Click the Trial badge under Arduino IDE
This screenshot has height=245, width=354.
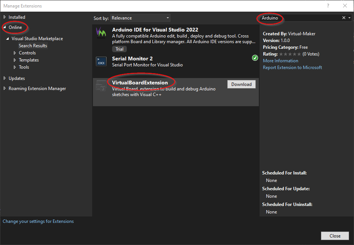point(119,49)
